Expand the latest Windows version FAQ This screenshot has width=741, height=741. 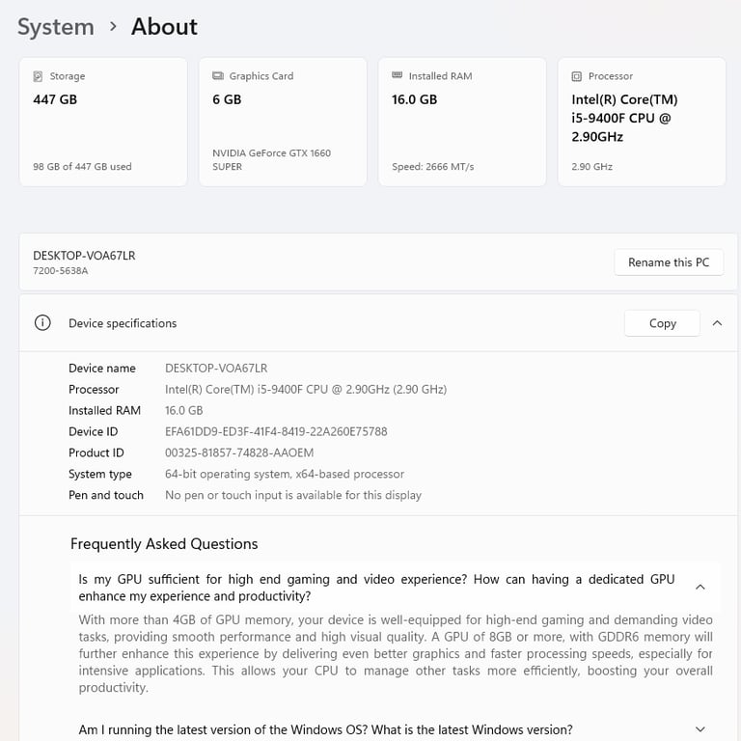coord(700,729)
